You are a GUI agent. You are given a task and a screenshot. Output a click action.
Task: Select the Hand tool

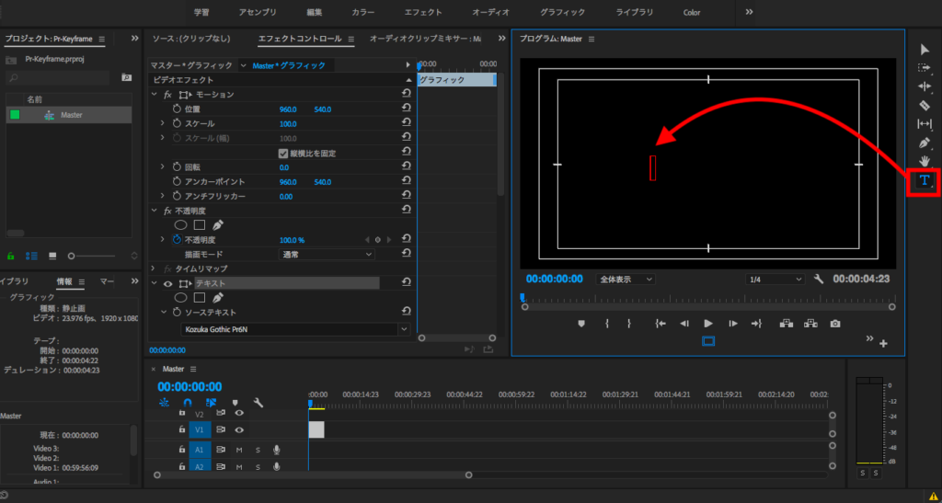coord(925,161)
